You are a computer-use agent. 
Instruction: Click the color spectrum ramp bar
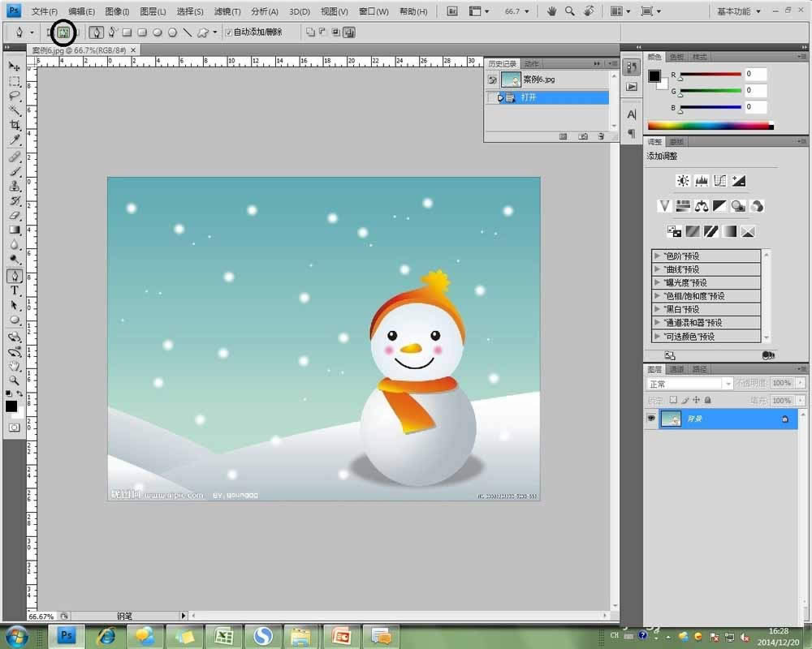coord(708,126)
